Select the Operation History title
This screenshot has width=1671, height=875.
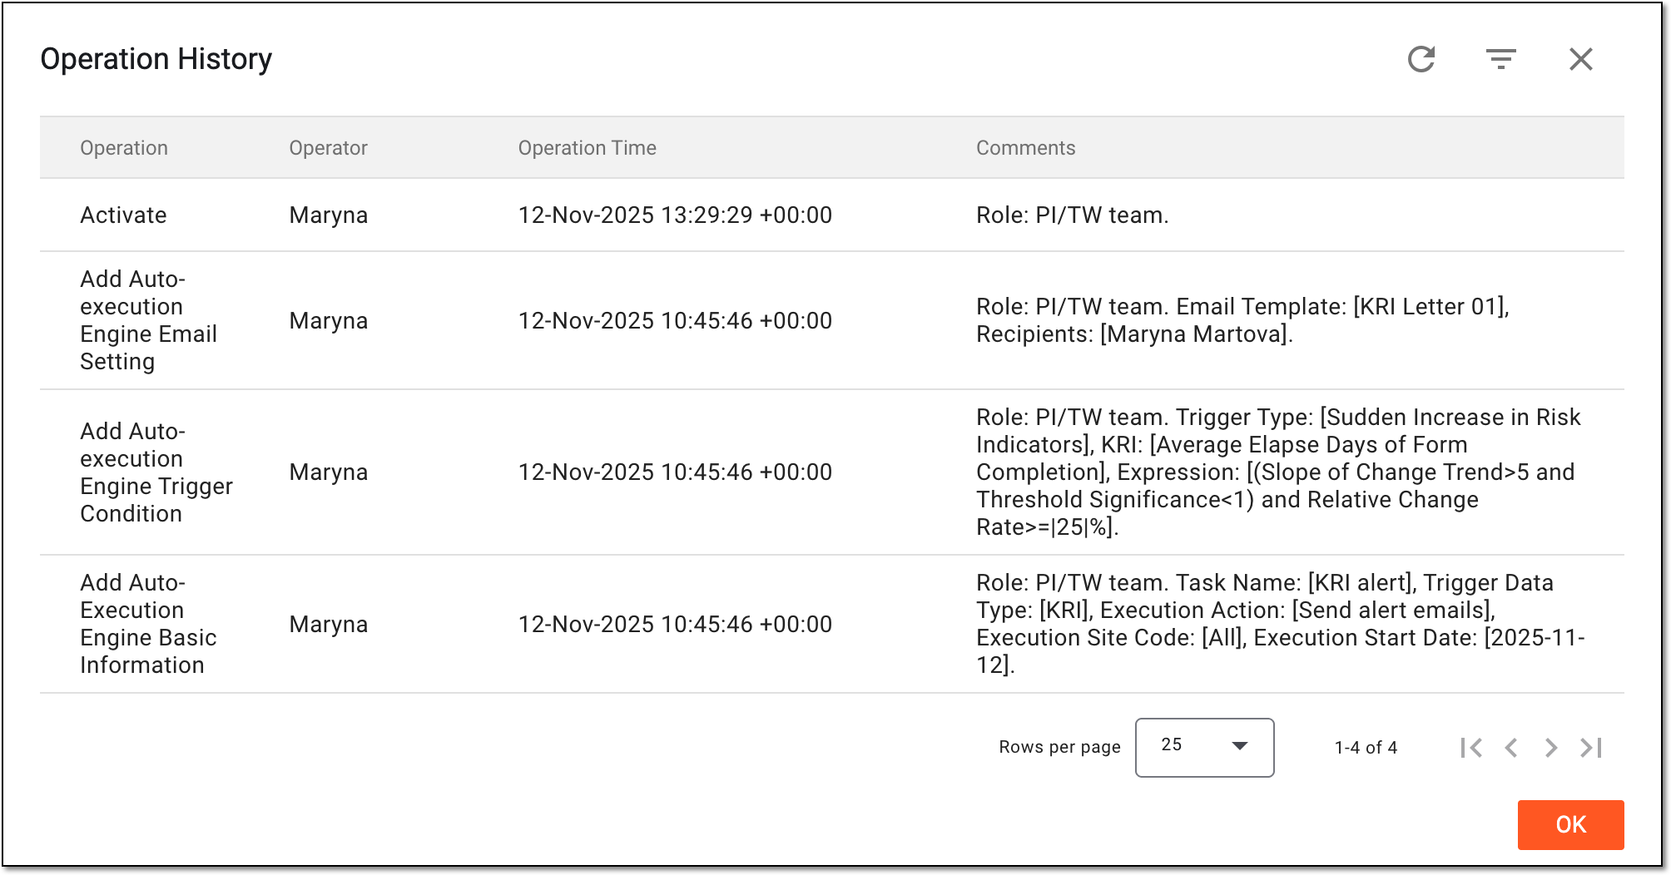(156, 59)
